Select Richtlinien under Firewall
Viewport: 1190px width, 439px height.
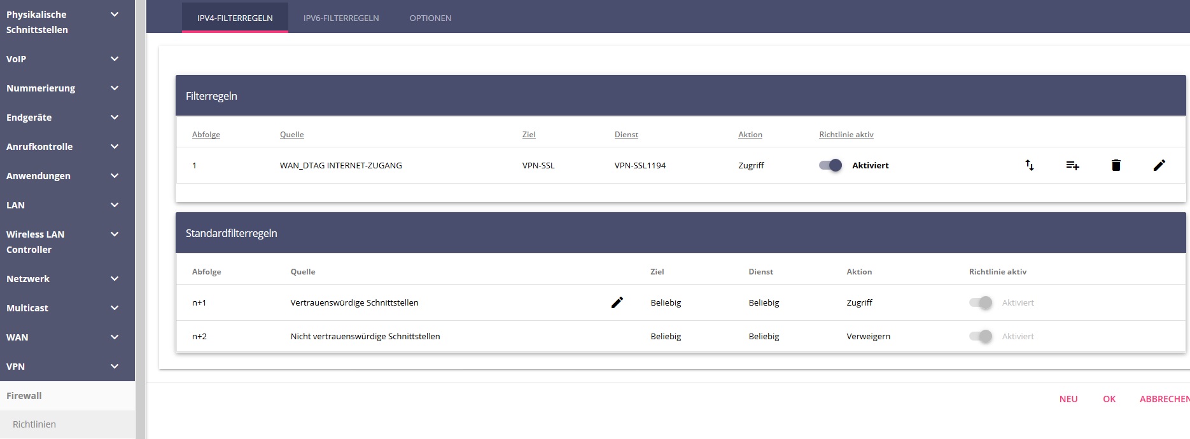point(67,424)
